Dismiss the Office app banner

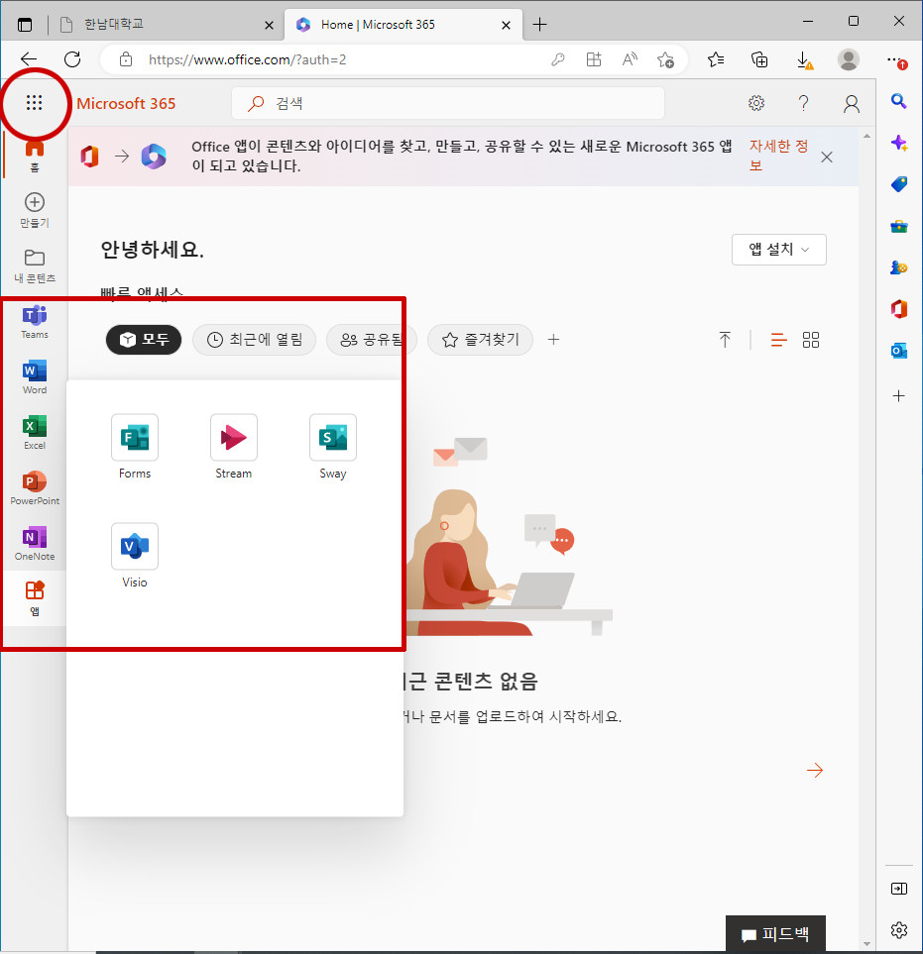click(x=826, y=157)
